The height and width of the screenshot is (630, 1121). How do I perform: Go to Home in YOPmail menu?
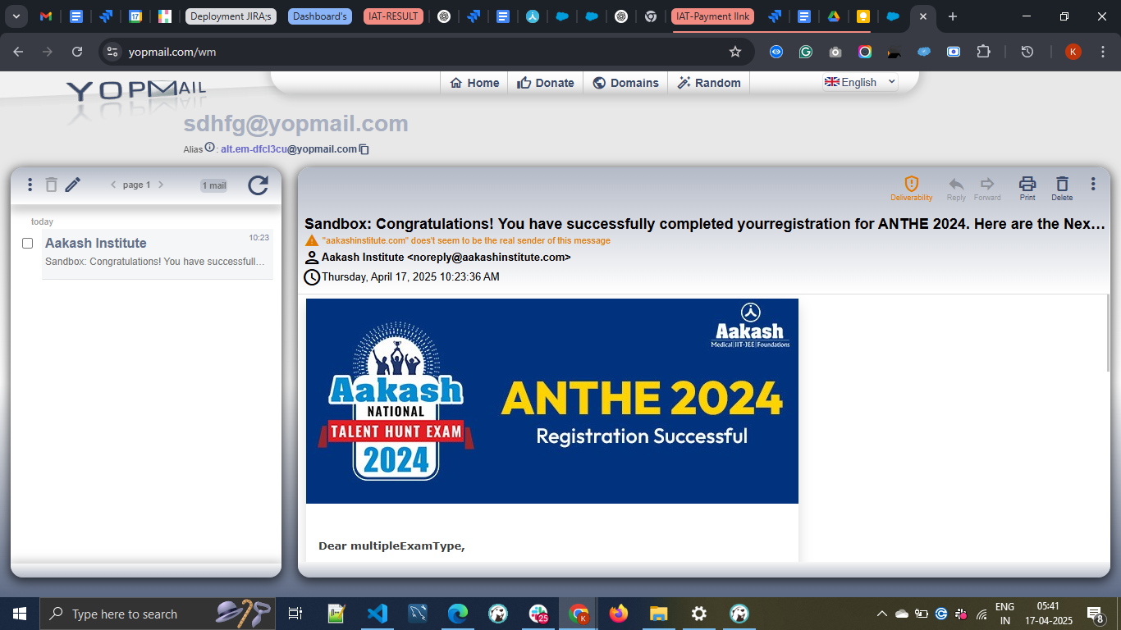point(474,83)
